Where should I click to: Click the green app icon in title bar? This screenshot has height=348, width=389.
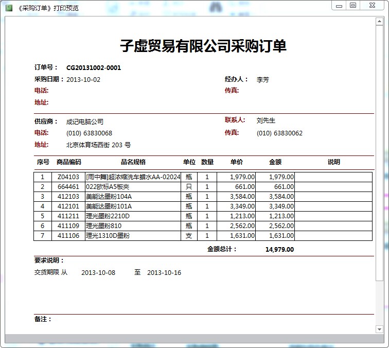(x=9, y=8)
